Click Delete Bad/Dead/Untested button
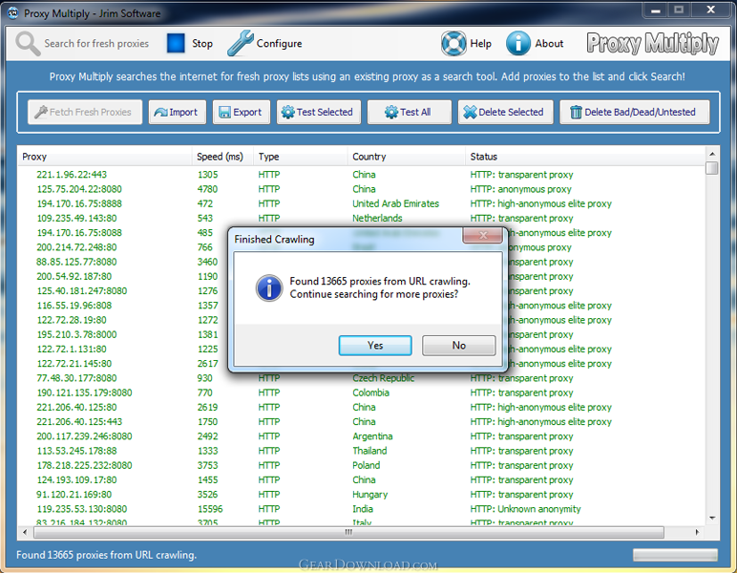Viewport: 737px width, 573px height. (635, 112)
